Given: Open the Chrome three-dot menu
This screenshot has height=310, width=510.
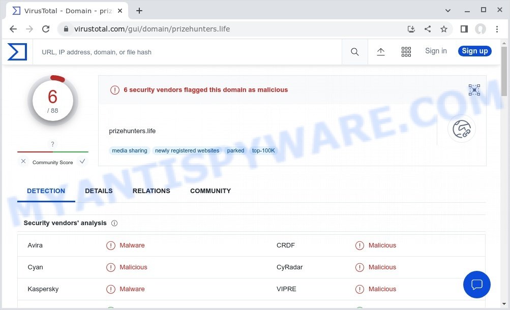Looking at the screenshot, I should (x=497, y=29).
